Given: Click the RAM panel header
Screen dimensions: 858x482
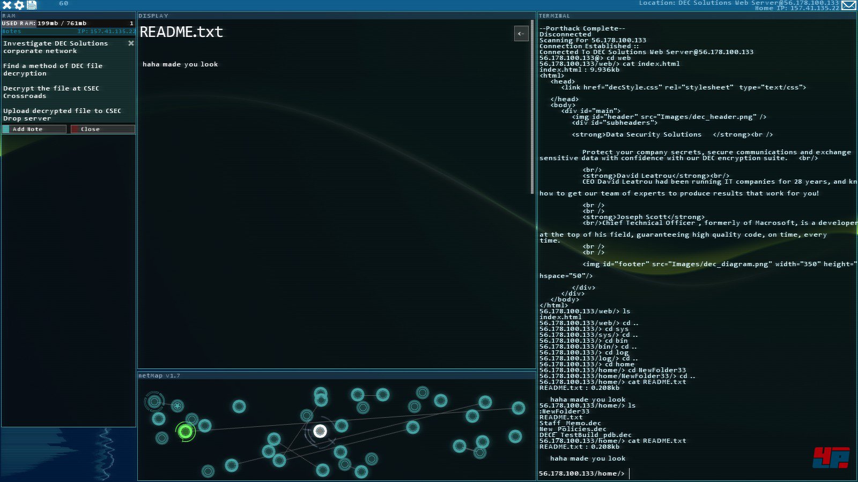Looking at the screenshot, I should [9, 16].
